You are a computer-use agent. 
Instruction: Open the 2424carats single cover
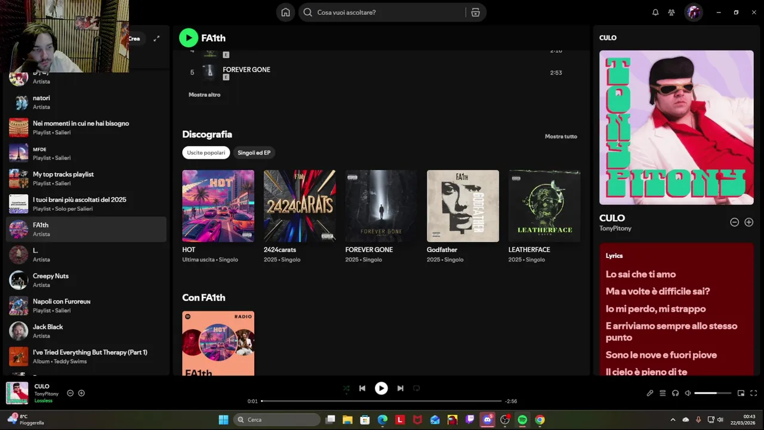pyautogui.click(x=300, y=206)
